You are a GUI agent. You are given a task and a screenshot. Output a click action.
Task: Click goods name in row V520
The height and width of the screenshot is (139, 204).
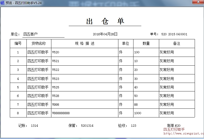(38, 52)
